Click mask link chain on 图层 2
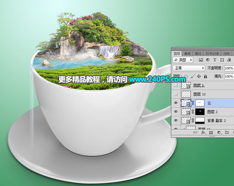The width and height of the screenshot is (234, 186). (x=193, y=112)
